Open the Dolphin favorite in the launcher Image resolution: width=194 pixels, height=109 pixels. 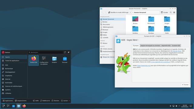coord(54,60)
